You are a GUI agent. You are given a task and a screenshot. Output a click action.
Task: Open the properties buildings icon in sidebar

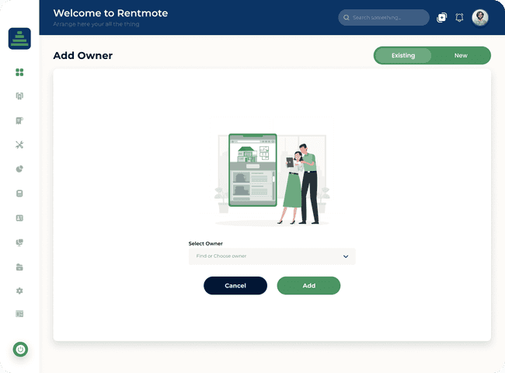coord(19,96)
